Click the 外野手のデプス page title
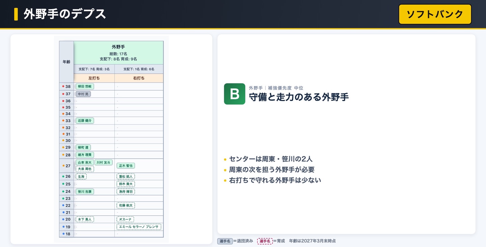The height and width of the screenshot is (247, 486). point(65,14)
